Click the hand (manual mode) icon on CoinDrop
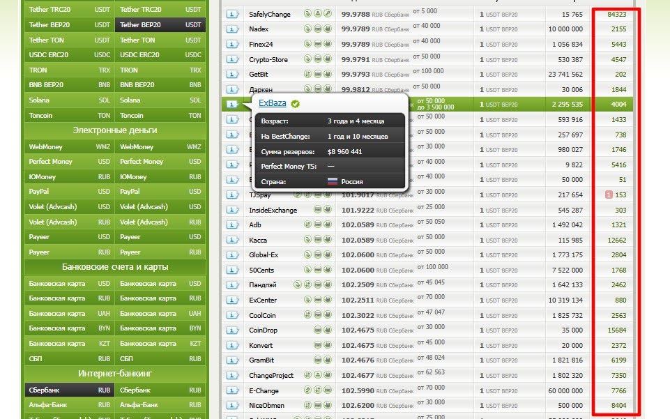This screenshot has height=419, width=670. [x=328, y=330]
